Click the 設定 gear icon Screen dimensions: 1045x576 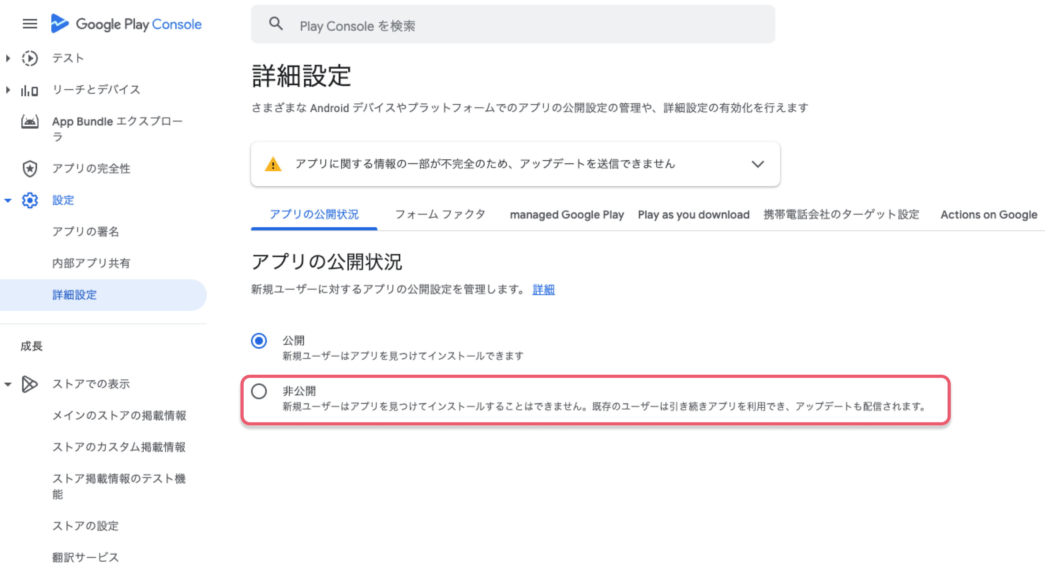click(x=30, y=200)
